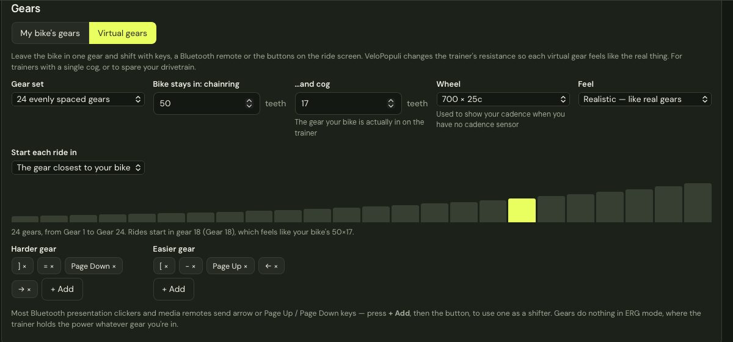
Task: Remove the - easier gear key
Action: (194, 266)
